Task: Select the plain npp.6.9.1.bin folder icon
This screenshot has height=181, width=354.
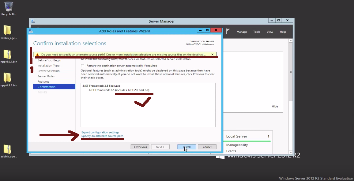Action: pyautogui.click(x=9, y=80)
